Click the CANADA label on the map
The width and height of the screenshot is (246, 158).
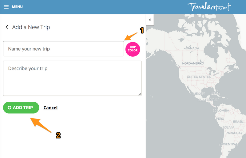[x=193, y=48]
